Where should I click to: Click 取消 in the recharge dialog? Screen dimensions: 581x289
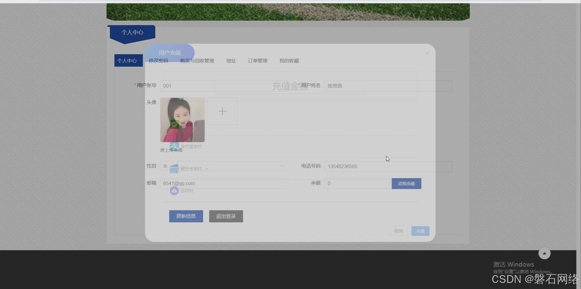point(399,231)
